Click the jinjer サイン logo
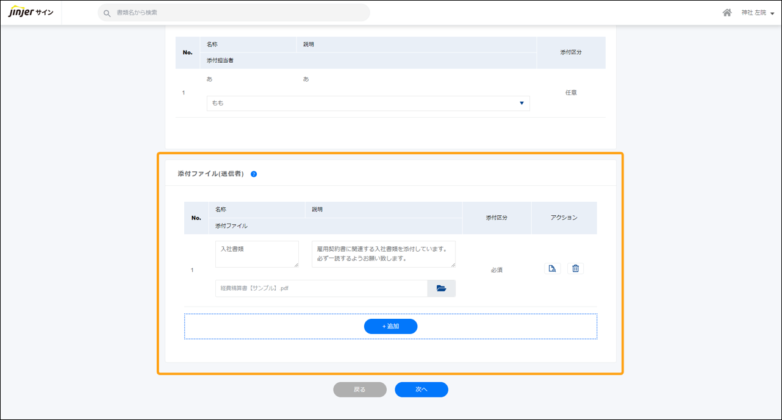This screenshot has width=782, height=420. (x=30, y=12)
